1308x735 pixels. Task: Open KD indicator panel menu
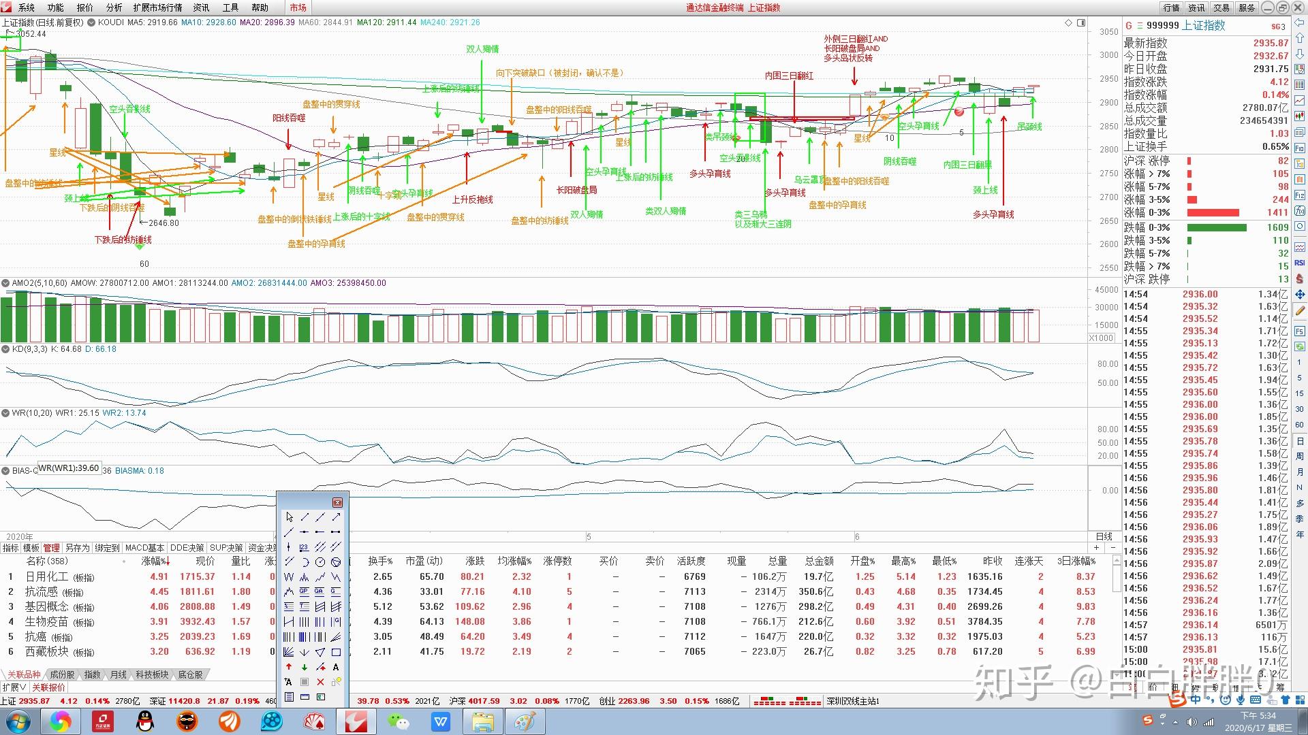click(5, 349)
